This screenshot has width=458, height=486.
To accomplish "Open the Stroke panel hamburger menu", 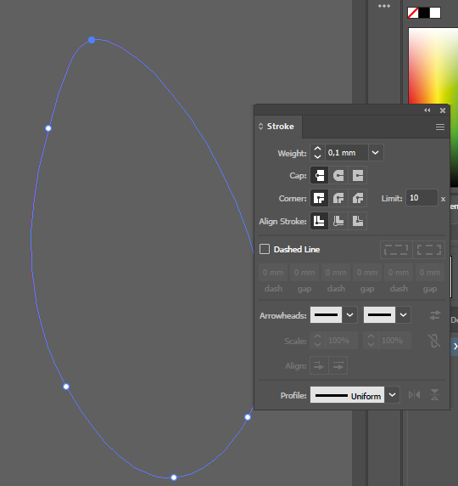I will click(x=440, y=127).
